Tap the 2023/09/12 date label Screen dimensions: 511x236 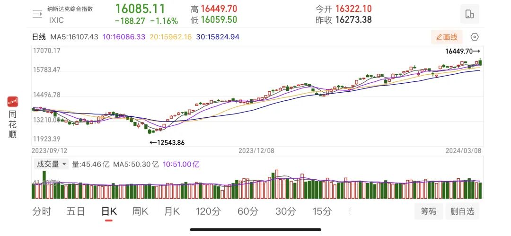click(x=49, y=150)
